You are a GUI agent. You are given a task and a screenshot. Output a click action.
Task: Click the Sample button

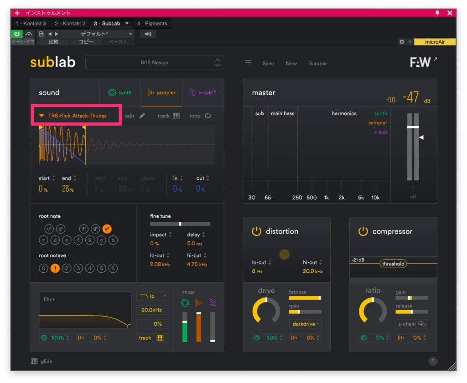317,63
